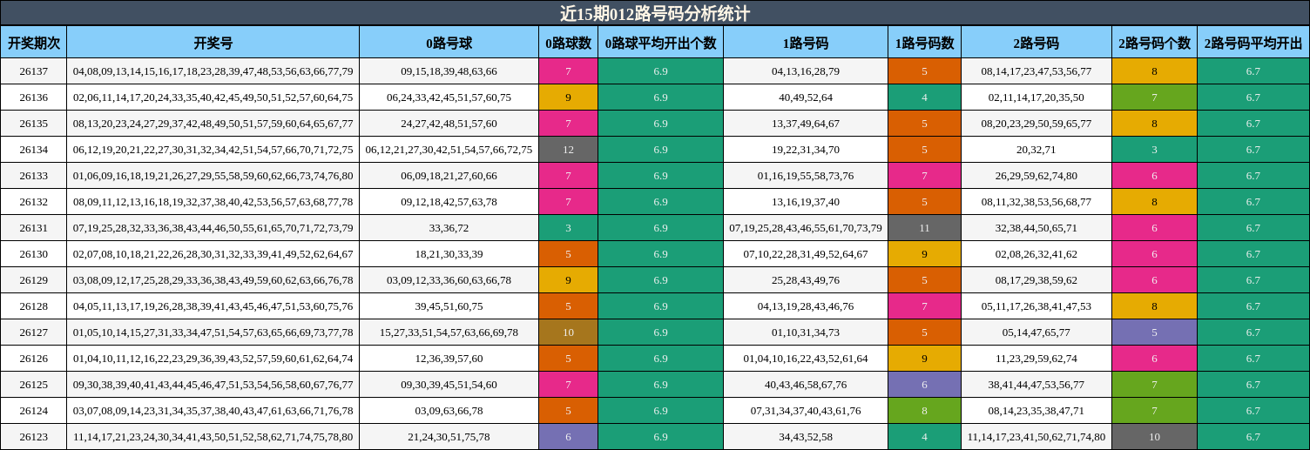Click 0路号球 cell 33,36,72
Screen dimensions: 1310x450
click(449, 228)
